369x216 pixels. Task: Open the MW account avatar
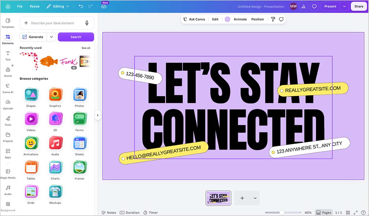pyautogui.click(x=293, y=6)
